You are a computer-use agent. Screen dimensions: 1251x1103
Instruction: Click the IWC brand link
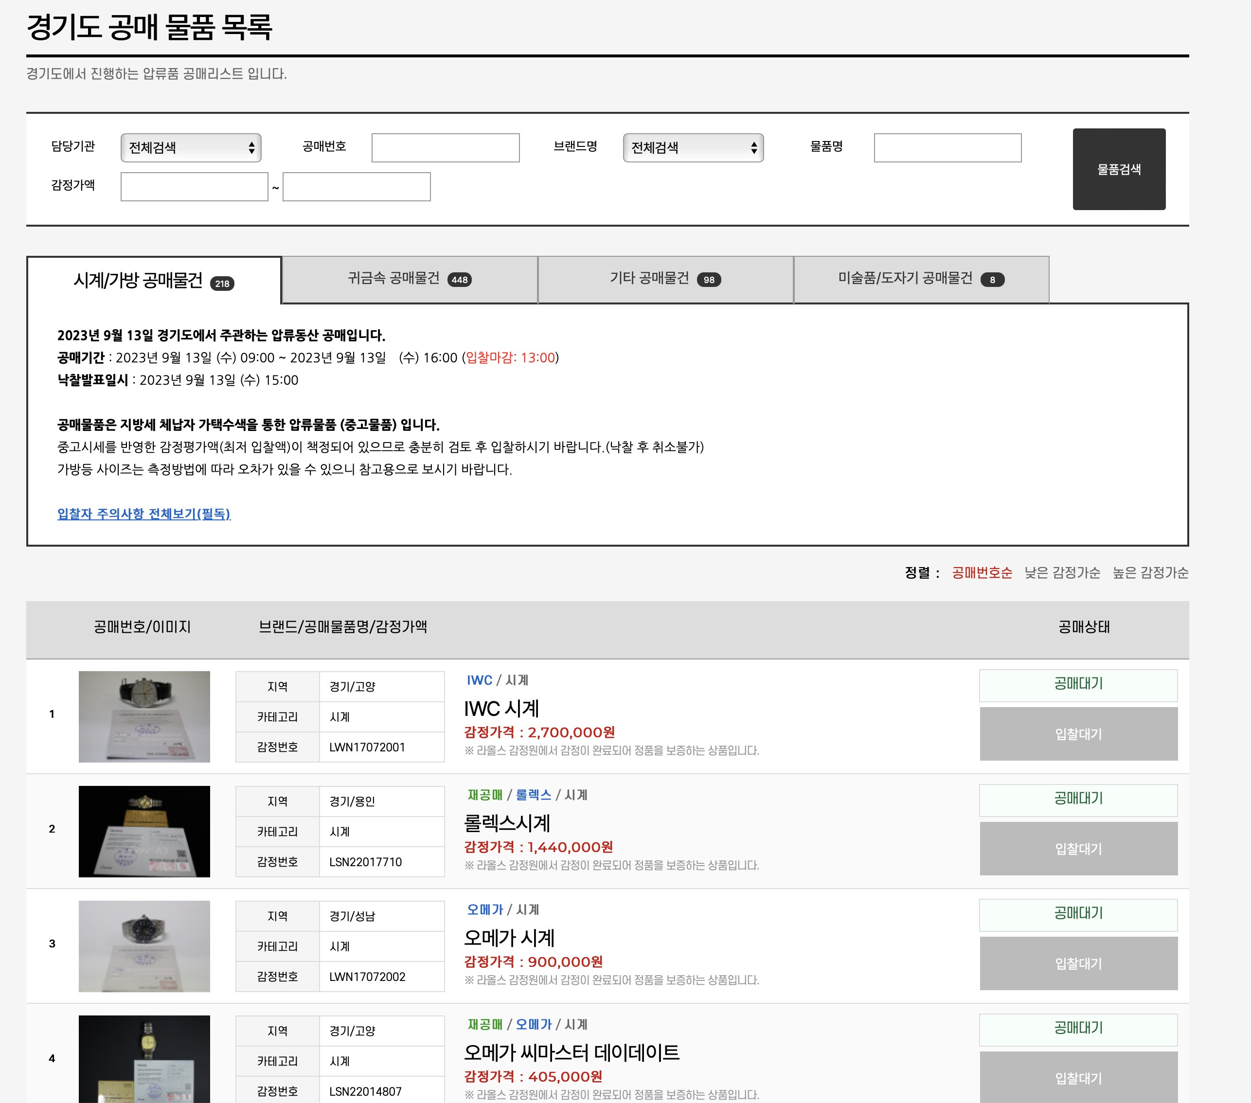tap(479, 680)
